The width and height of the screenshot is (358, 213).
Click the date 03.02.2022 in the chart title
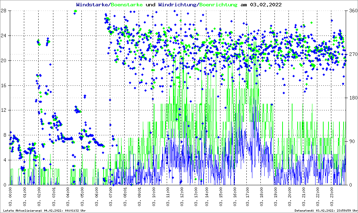point(266,5)
